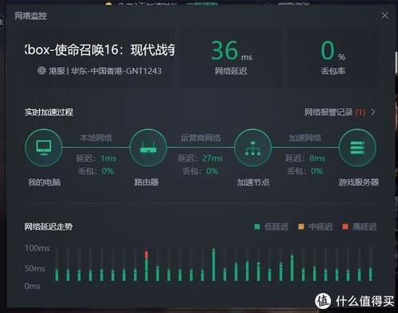Click the game server stack icon

tap(357, 147)
